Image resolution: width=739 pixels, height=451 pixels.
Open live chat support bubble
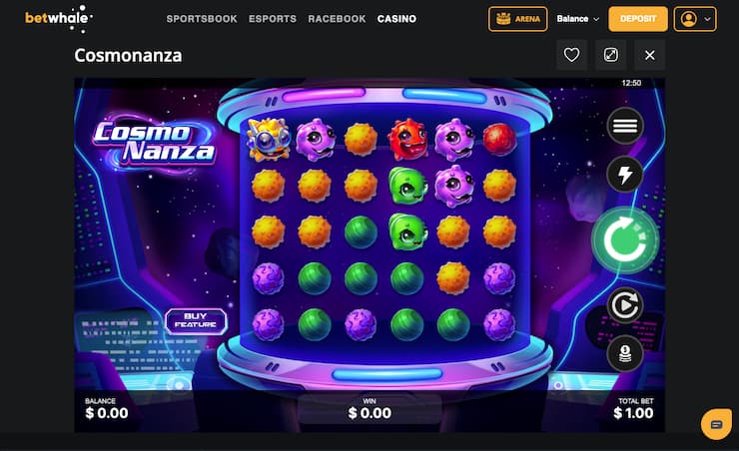pos(716,424)
